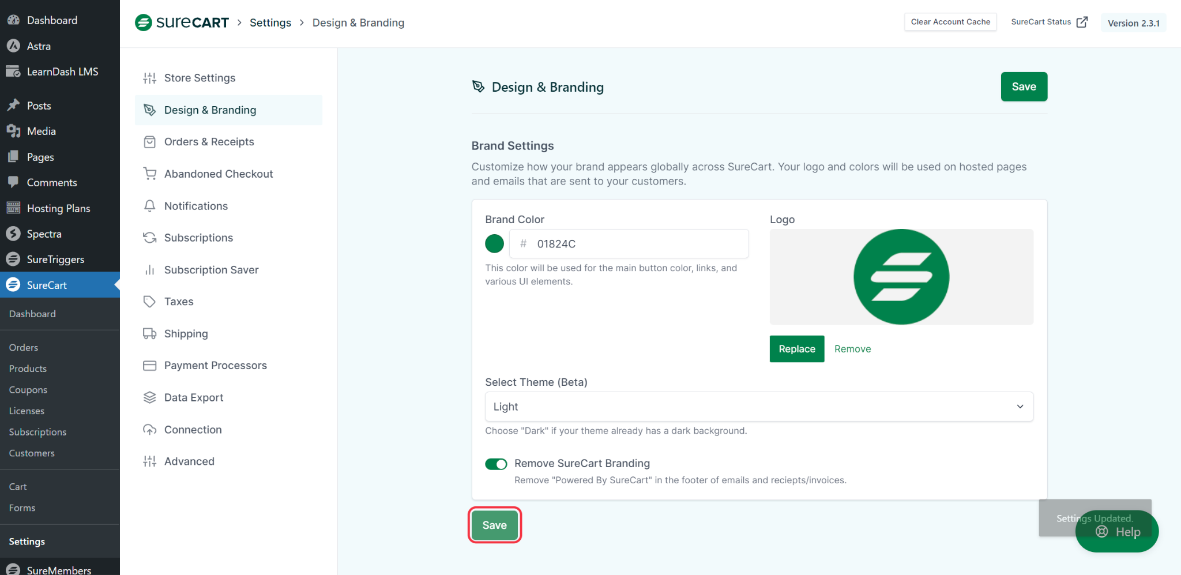Click the Spectra icon in WordPress menu
The width and height of the screenshot is (1181, 575).
click(13, 234)
